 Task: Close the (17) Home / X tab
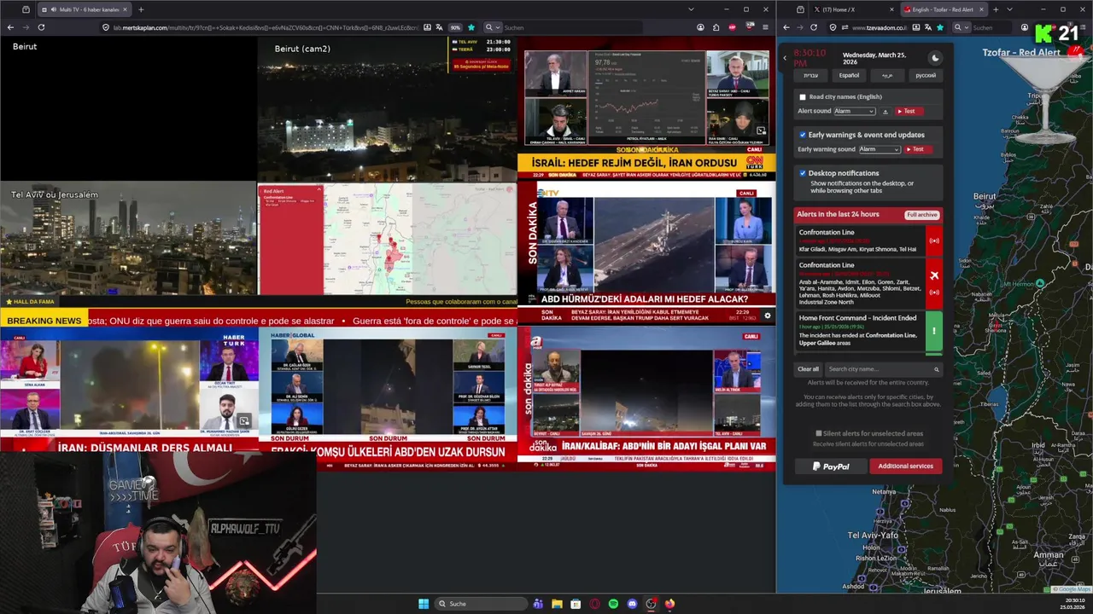pos(892,9)
